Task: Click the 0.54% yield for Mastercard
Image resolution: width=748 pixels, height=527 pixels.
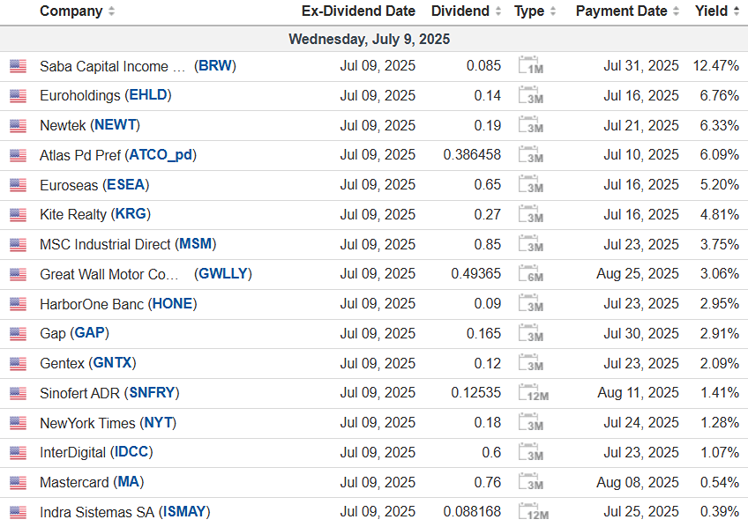Action: click(720, 482)
